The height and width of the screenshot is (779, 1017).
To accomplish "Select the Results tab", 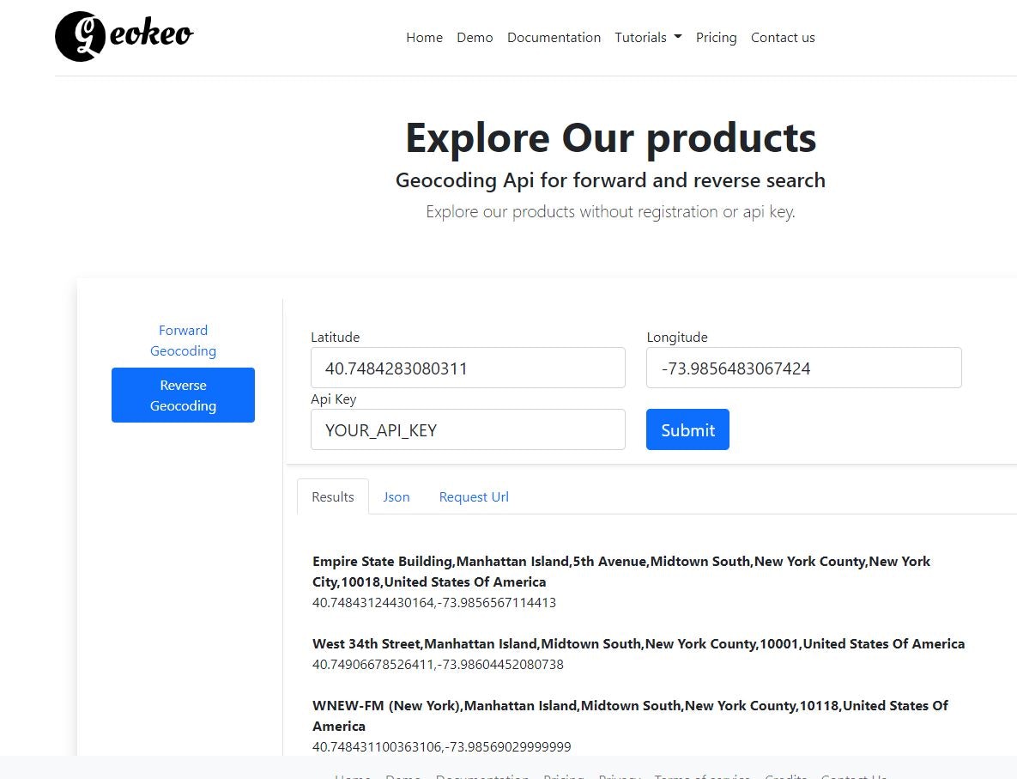I will tap(333, 496).
